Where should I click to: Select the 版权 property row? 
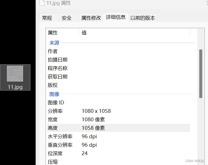click(x=118, y=85)
